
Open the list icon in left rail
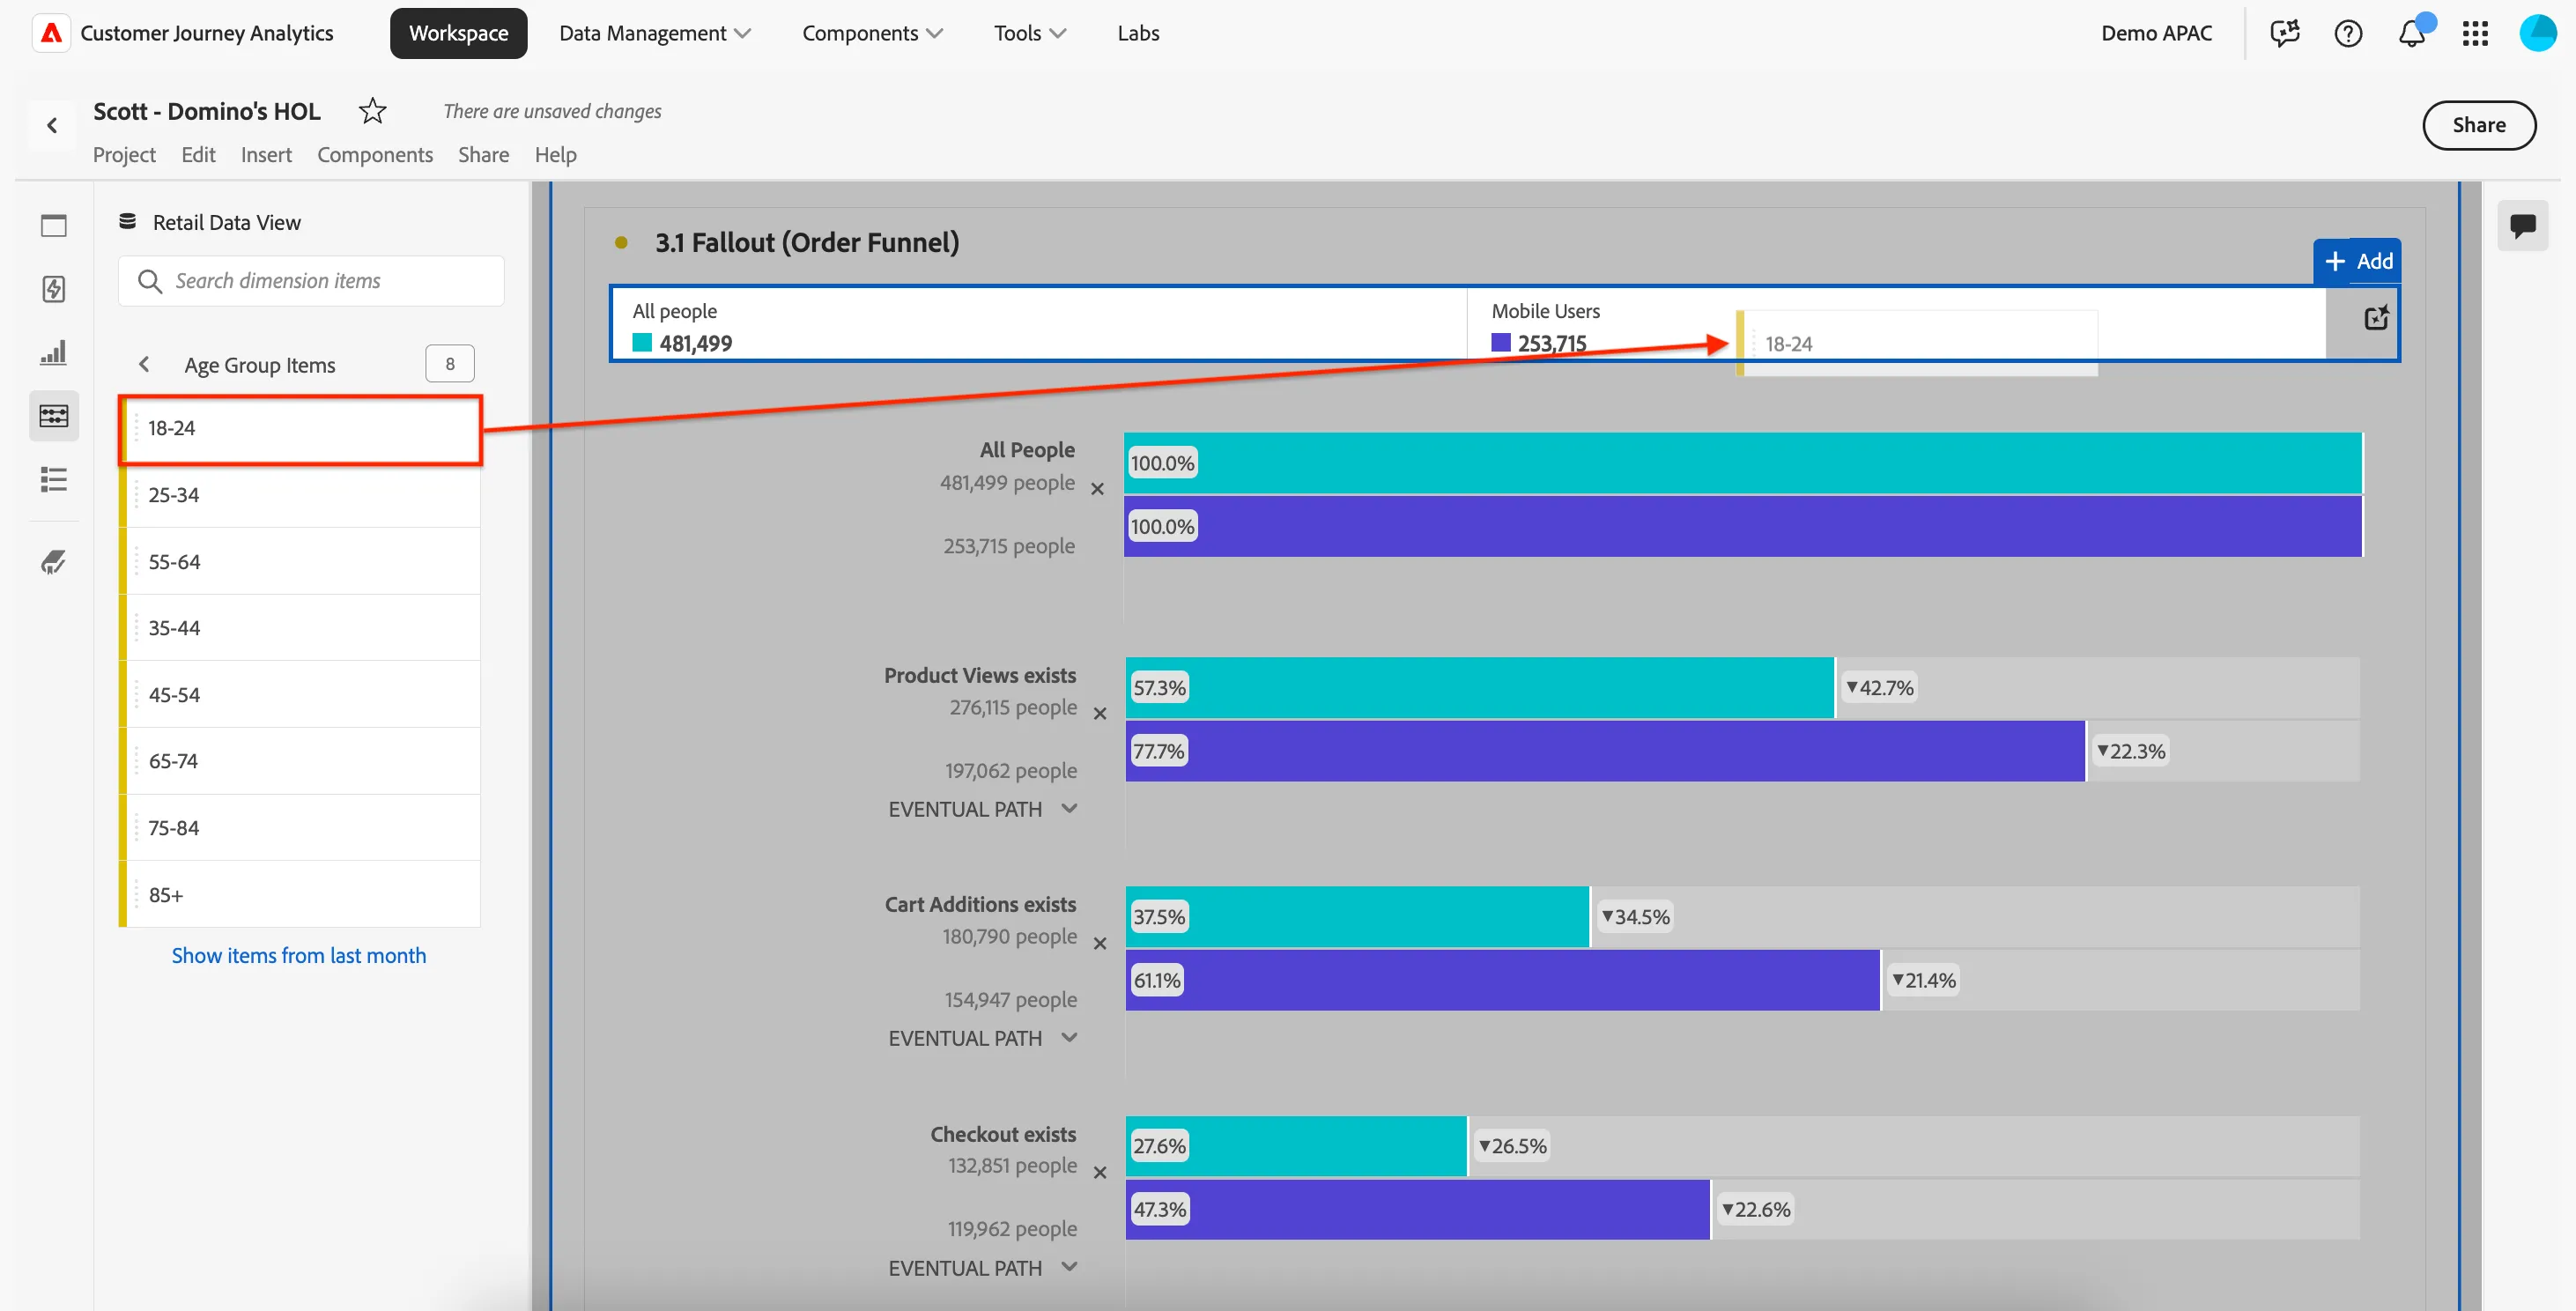point(54,480)
